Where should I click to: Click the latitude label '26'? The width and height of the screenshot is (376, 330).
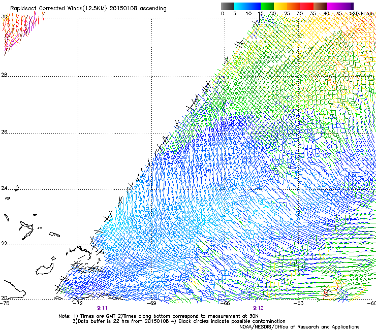click(4, 131)
